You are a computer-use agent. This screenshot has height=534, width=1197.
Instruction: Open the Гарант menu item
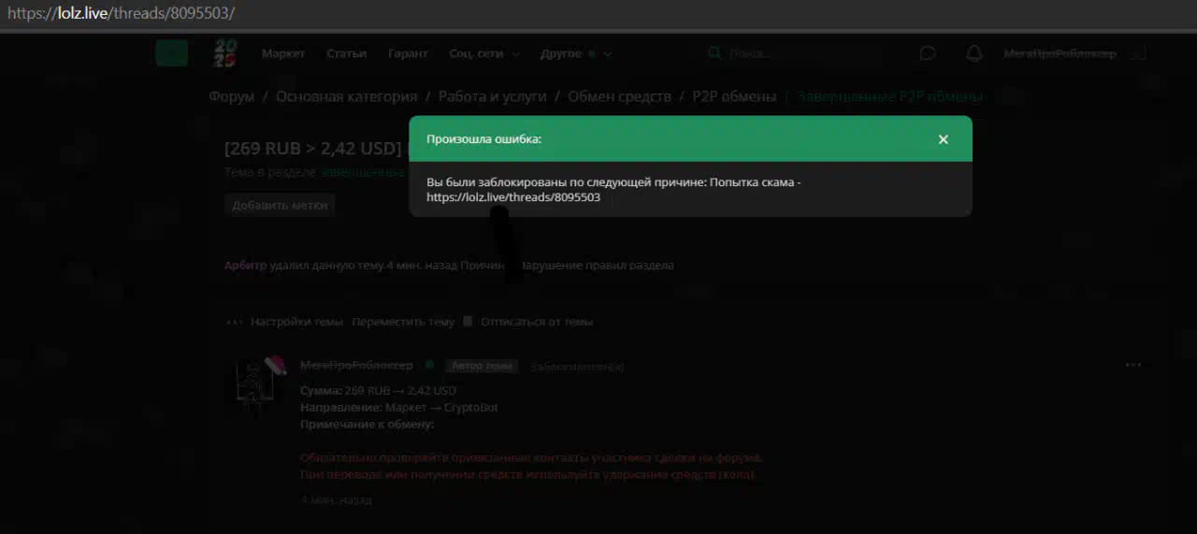(x=408, y=53)
